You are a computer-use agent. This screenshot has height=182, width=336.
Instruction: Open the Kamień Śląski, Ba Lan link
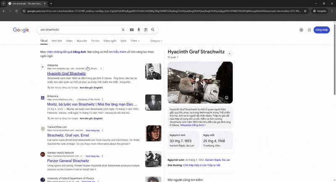(218, 160)
